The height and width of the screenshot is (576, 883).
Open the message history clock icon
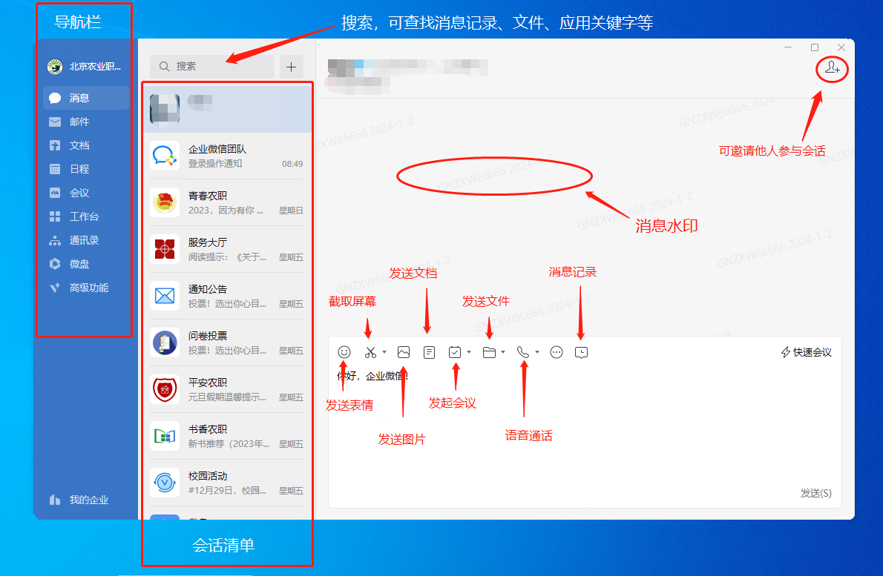(x=582, y=353)
